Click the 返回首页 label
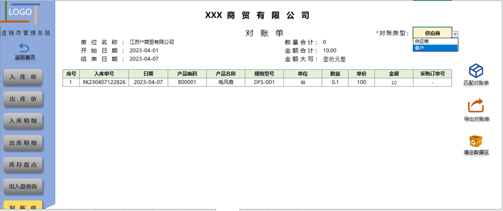503x211 pixels. pos(25,58)
